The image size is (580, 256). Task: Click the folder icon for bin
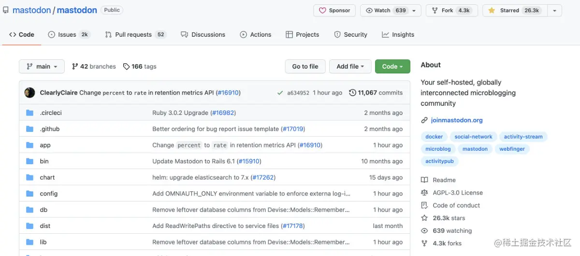point(30,161)
